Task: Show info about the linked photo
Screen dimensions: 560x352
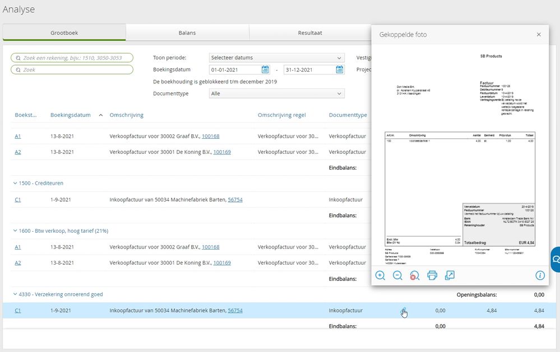Action: [x=540, y=275]
